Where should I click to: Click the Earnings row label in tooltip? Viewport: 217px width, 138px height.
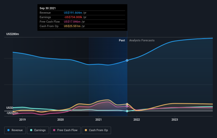[x=45, y=17]
